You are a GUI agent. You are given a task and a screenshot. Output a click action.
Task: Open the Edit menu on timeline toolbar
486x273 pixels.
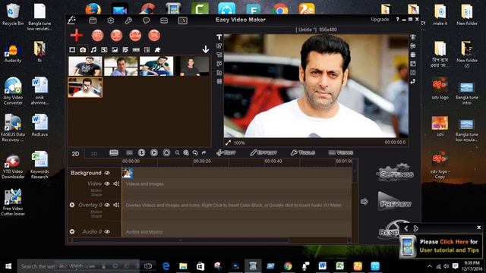pos(226,152)
